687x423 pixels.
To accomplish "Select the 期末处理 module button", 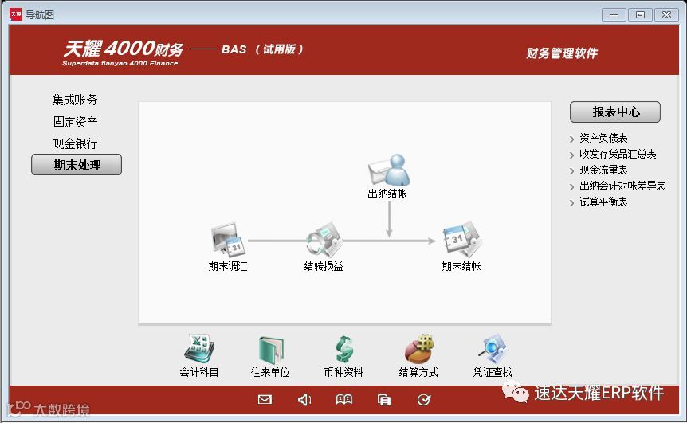I will coord(77,165).
